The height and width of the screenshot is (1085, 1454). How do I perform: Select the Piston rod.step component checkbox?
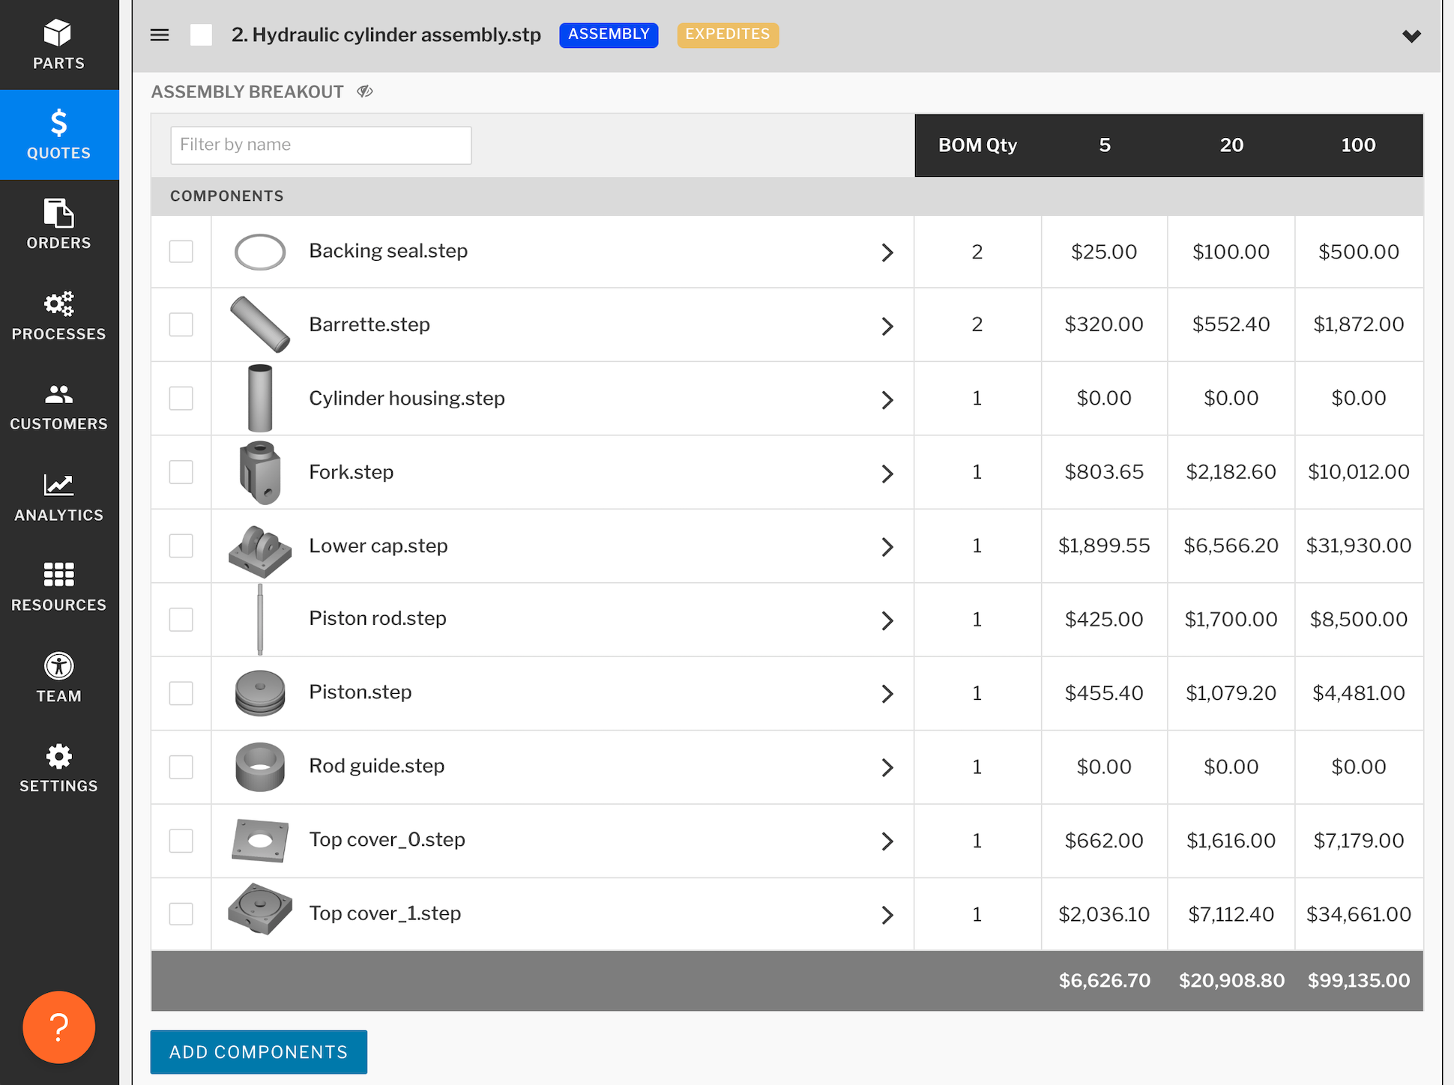pos(181,620)
